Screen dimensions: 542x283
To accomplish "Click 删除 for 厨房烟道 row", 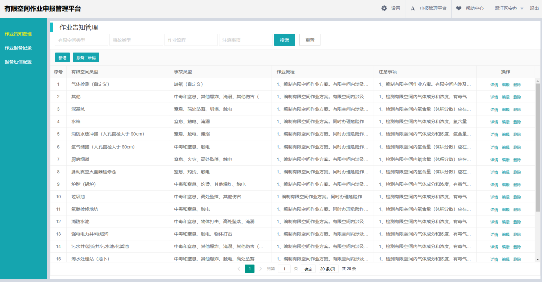I will [517, 160].
